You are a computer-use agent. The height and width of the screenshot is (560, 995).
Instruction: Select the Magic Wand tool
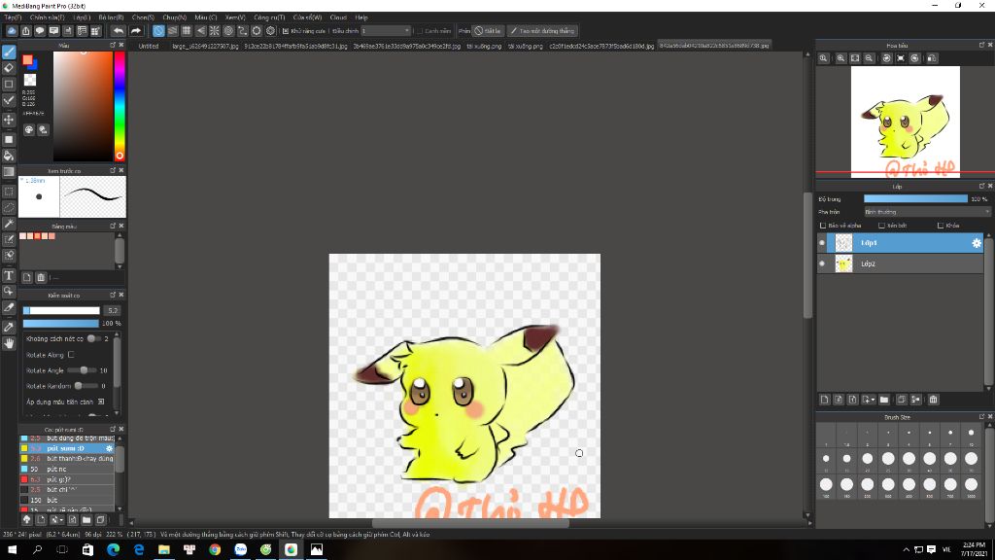click(9, 224)
